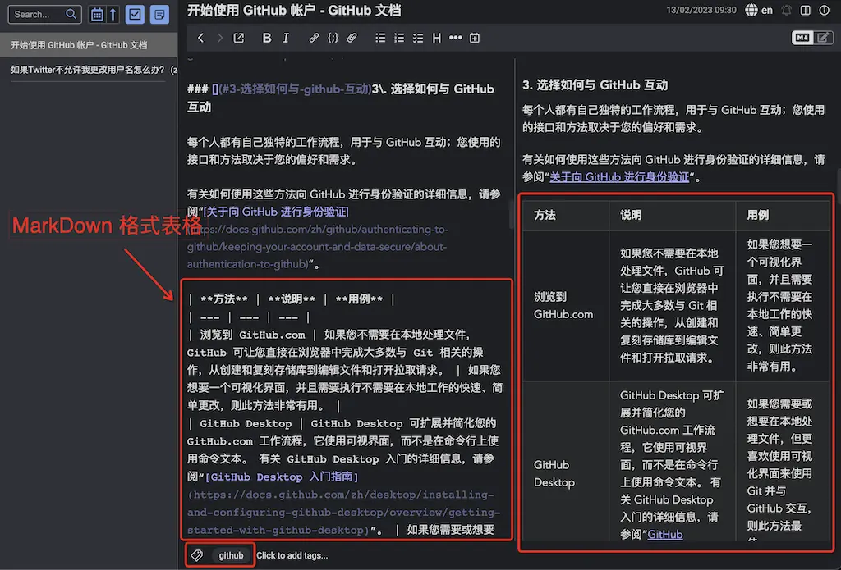
Task: Open the 'GitHub' link in preview table
Action: point(665,534)
